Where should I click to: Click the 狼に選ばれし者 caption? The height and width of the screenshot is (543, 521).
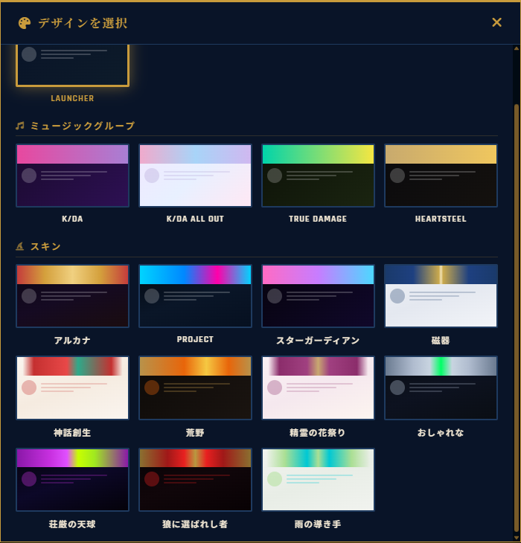point(195,524)
